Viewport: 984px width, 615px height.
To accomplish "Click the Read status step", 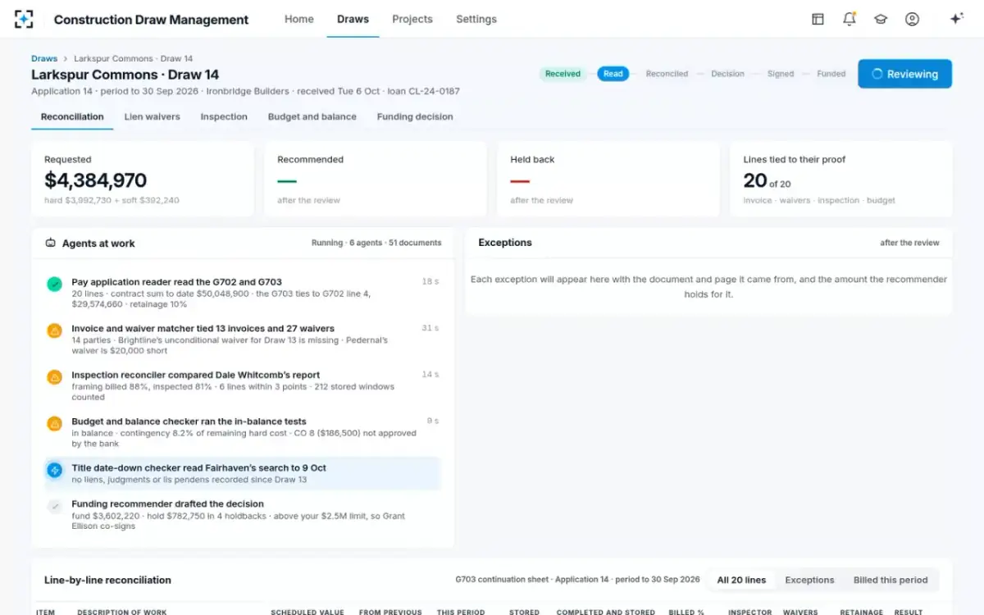I will pyautogui.click(x=613, y=74).
